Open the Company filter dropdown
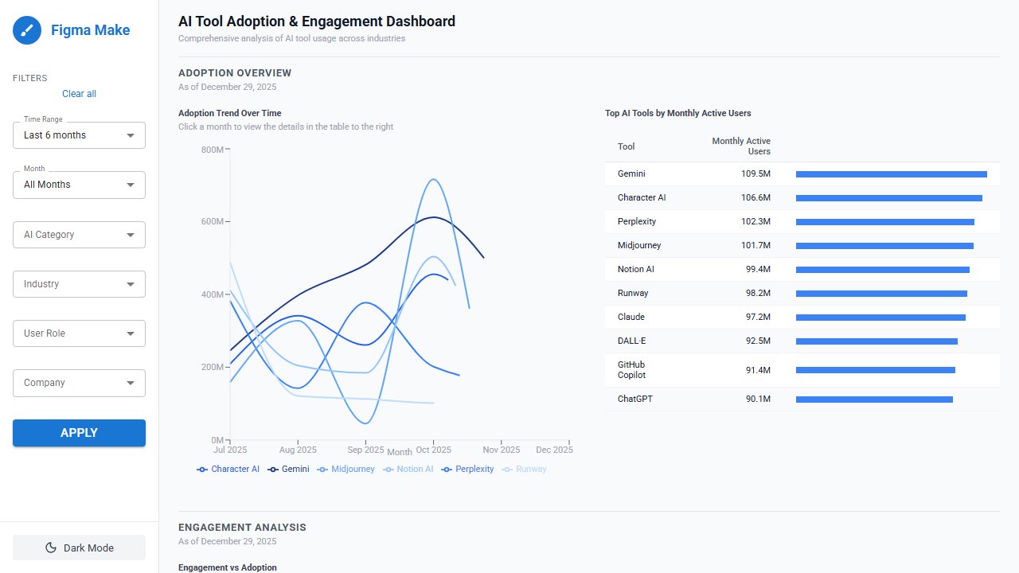Image resolution: width=1019 pixels, height=573 pixels. coord(79,383)
